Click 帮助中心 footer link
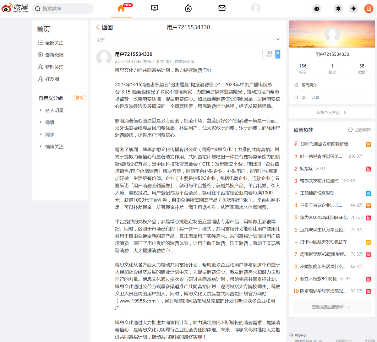The height and width of the screenshot is (342, 377). (300, 335)
